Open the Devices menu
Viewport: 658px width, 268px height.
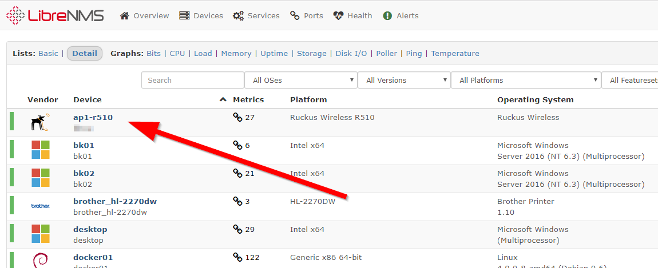pyautogui.click(x=201, y=15)
